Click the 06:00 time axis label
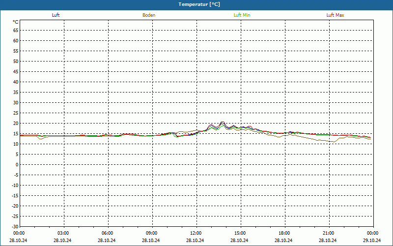 (x=108, y=233)
